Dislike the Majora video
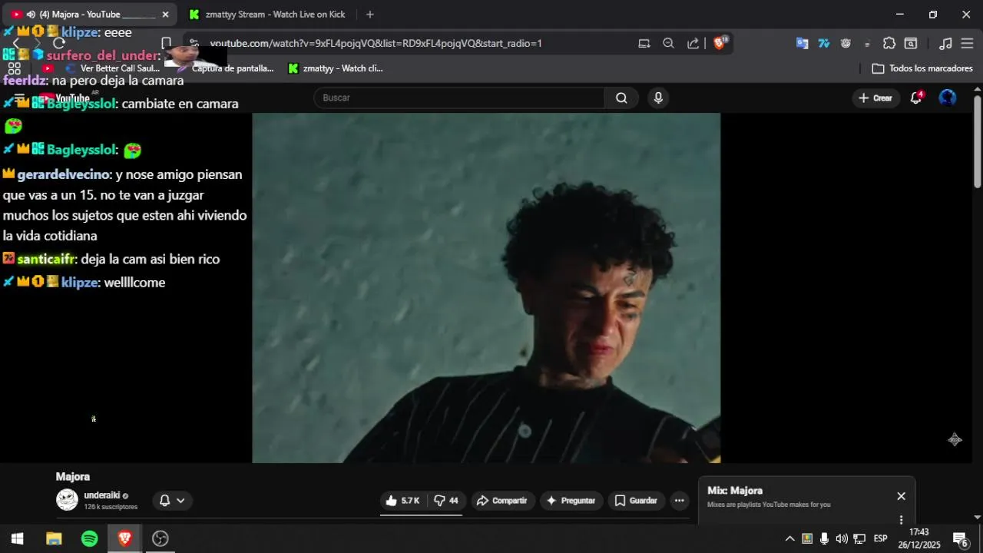 click(x=446, y=501)
